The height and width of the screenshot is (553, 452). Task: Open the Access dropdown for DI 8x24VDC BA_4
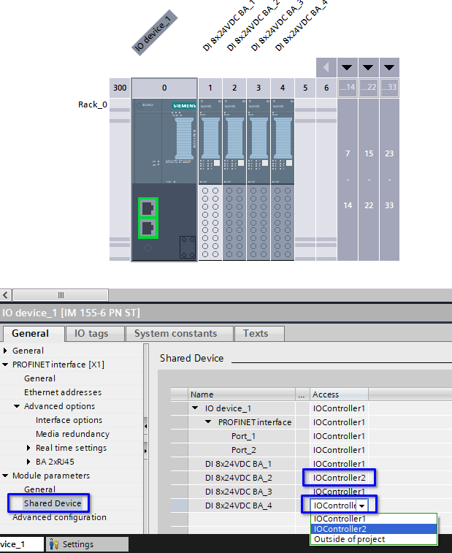362,506
